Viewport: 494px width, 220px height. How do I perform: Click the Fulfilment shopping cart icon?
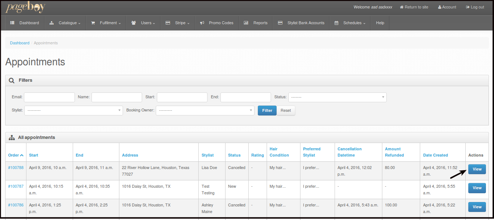coord(93,23)
